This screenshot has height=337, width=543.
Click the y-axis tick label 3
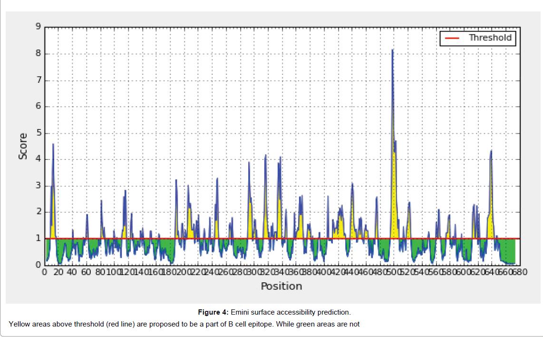click(38, 186)
